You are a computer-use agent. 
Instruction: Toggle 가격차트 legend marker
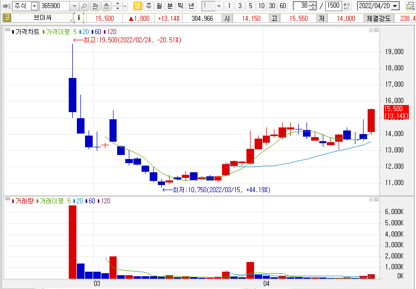coord(13,32)
